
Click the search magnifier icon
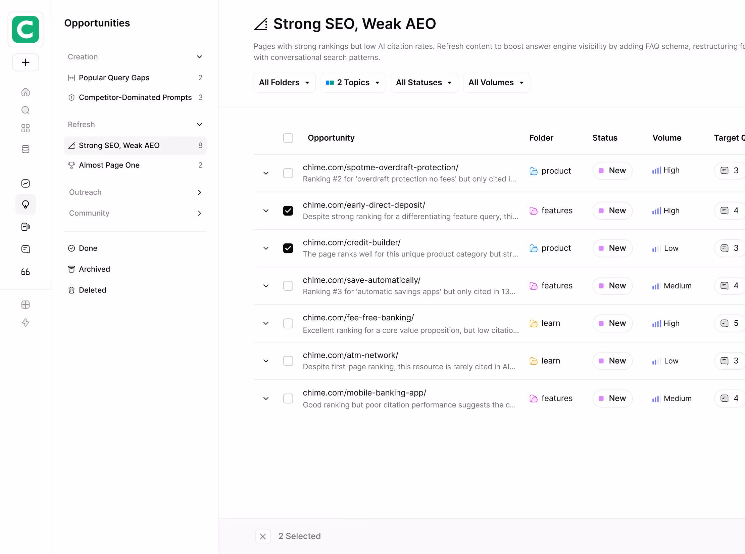click(x=26, y=110)
